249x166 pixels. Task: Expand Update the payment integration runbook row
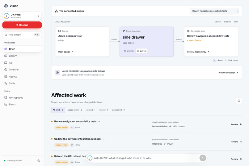tap(103, 139)
